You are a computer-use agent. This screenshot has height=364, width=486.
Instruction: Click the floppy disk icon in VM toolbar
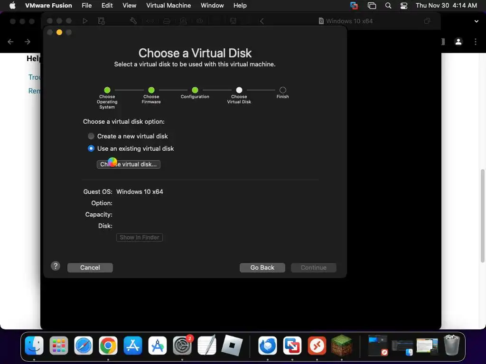point(233,21)
